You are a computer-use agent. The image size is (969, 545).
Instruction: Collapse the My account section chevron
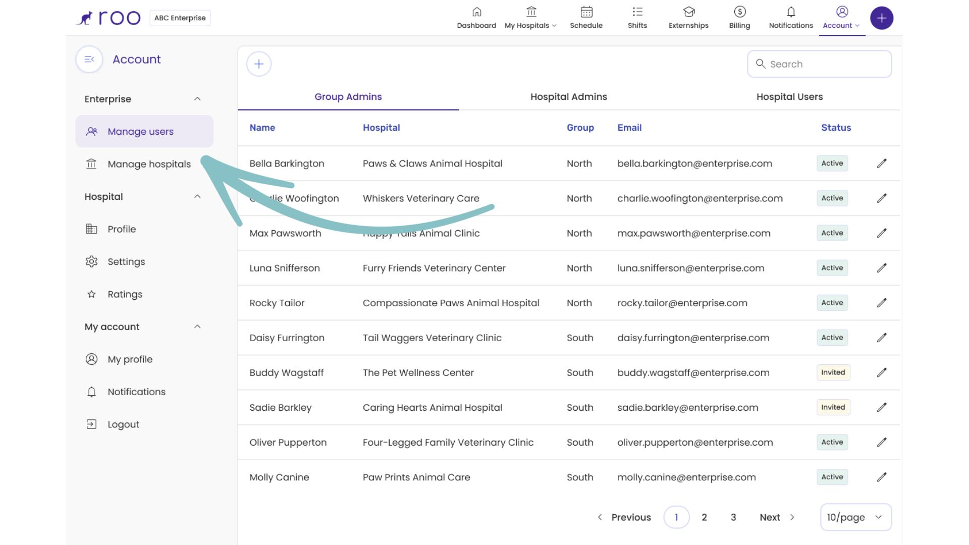[x=197, y=326]
